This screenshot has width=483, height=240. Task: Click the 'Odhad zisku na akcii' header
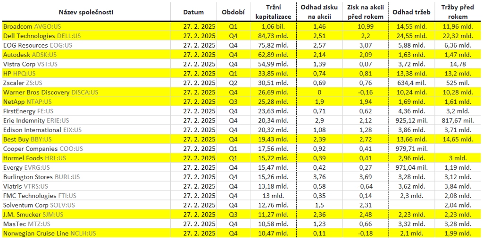click(x=318, y=12)
